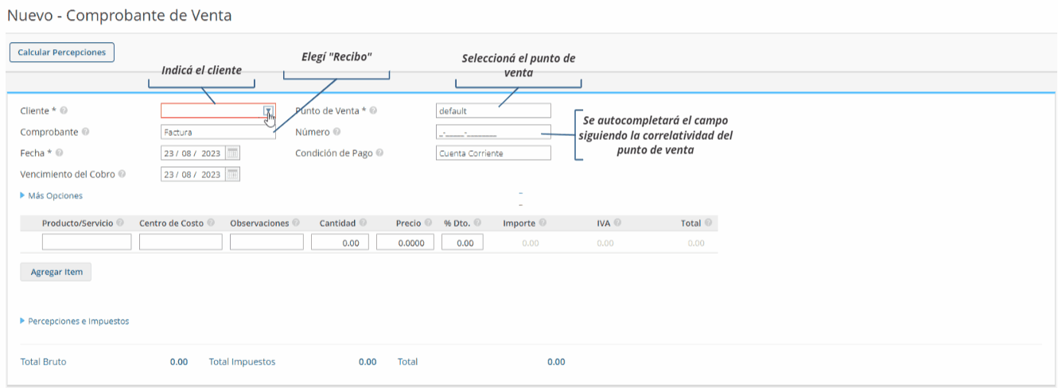
Task: Click help icon in Centro de Costo header
Action: click(x=211, y=223)
